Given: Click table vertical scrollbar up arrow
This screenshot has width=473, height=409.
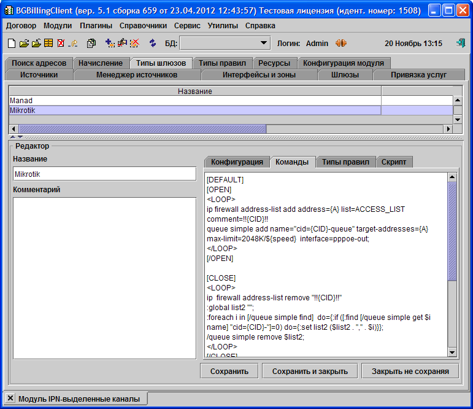Looking at the screenshot, I should click(x=458, y=100).
